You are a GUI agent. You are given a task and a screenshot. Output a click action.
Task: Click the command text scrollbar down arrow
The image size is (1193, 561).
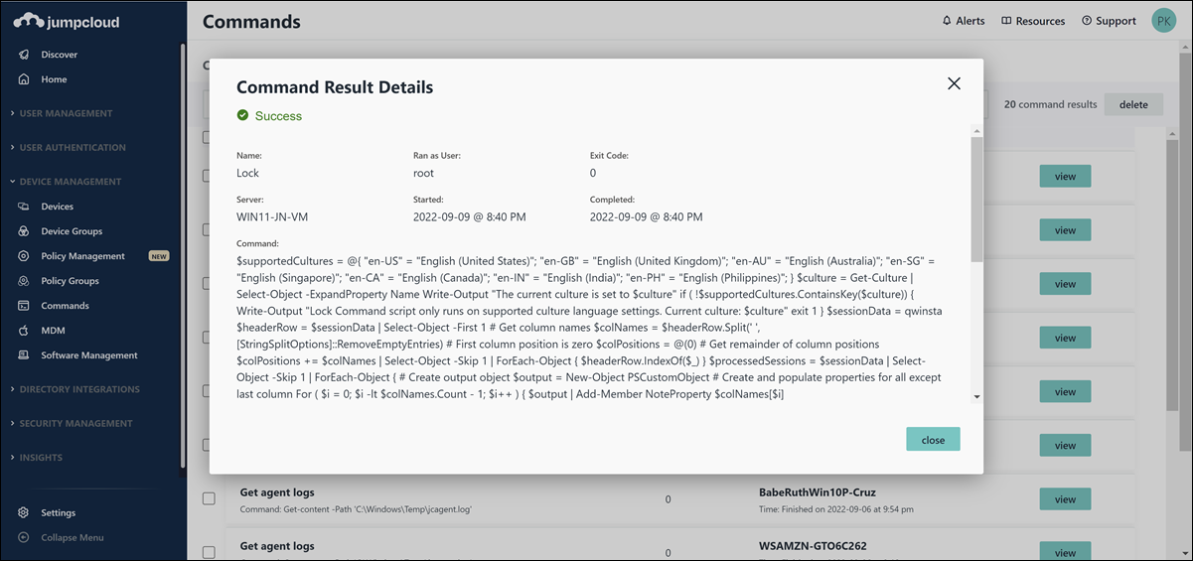pos(976,396)
